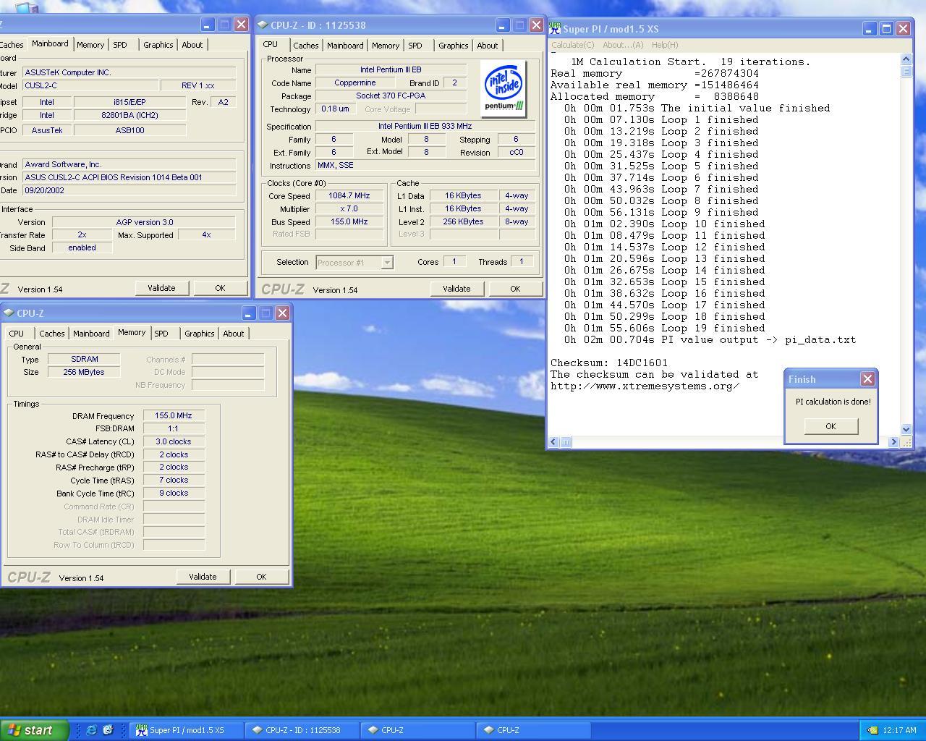Click Super PI right scroll arrow
Screen dimensions: 926x741
pyautogui.click(x=893, y=441)
